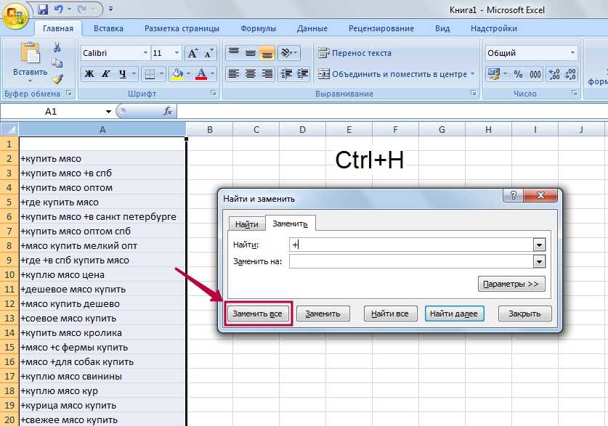Decrease cell indent
Image resolution: width=608 pixels, height=426 pixels.
286,73
